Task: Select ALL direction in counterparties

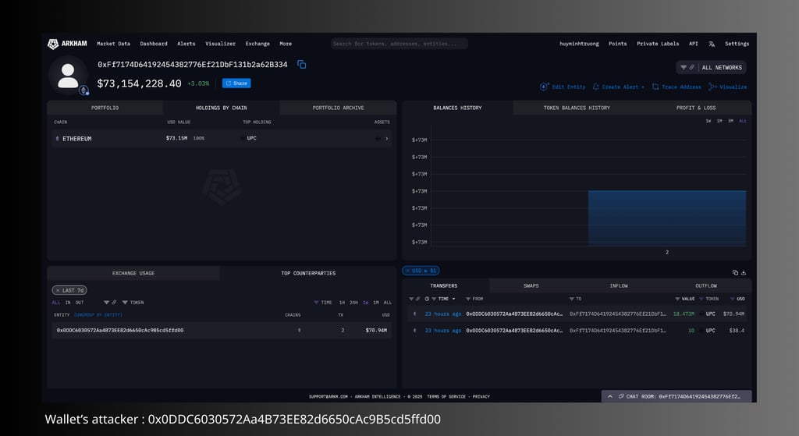Action: pos(56,303)
